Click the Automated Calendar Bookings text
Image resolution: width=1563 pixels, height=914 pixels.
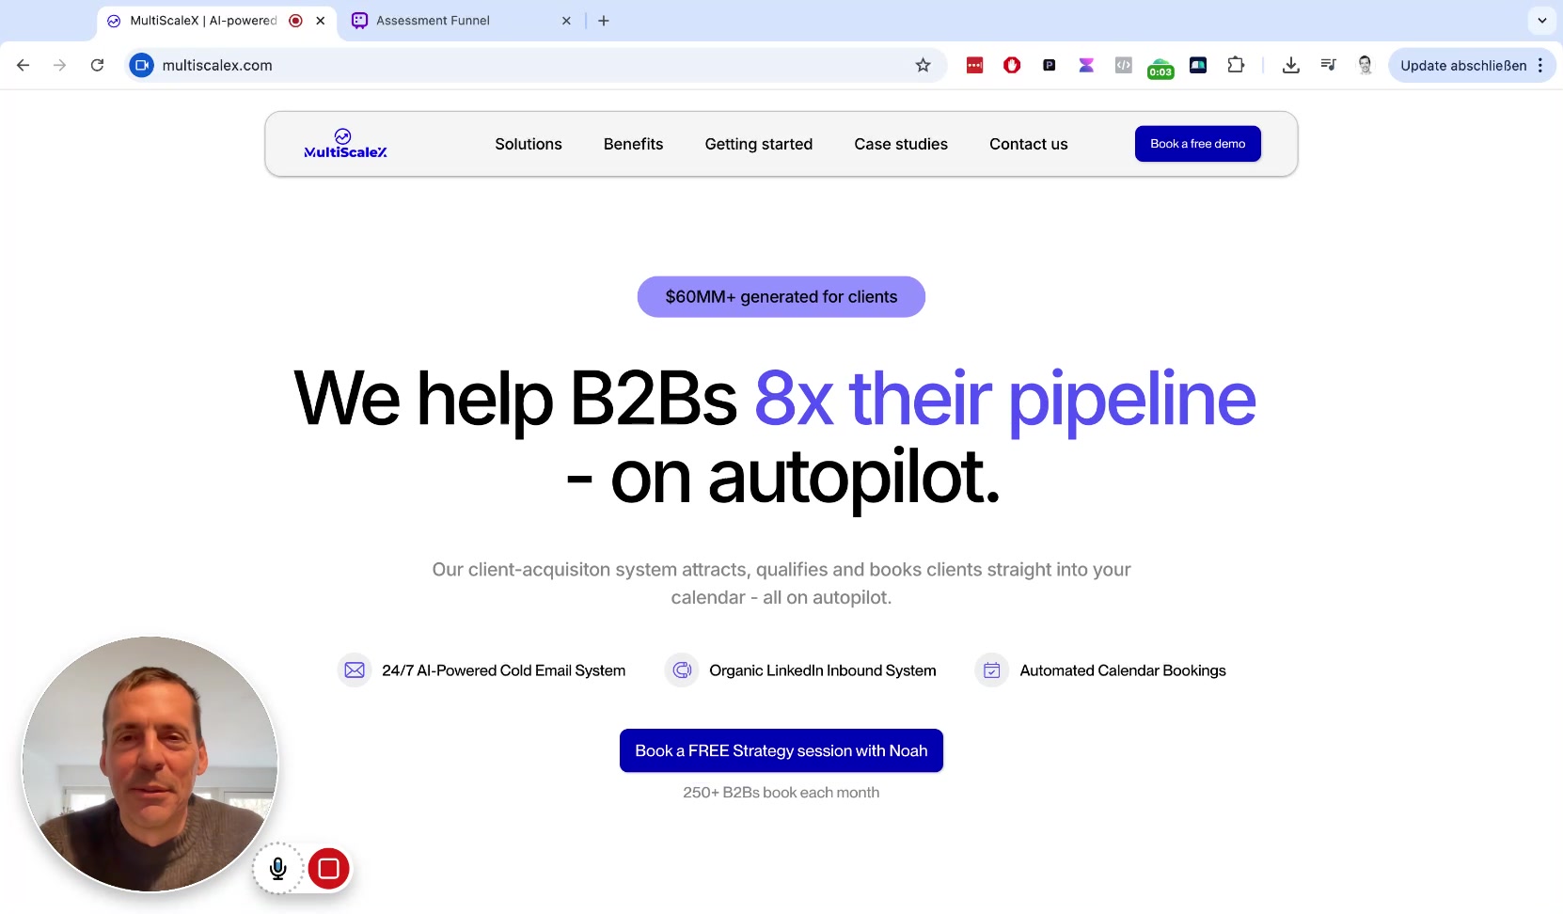tap(1123, 670)
